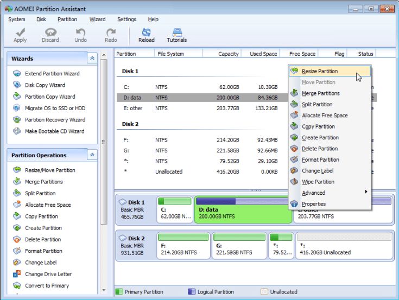Viewport: 399px width, 300px height.
Task: Select the Unallocated 416.20GB row
Action: 202,171
